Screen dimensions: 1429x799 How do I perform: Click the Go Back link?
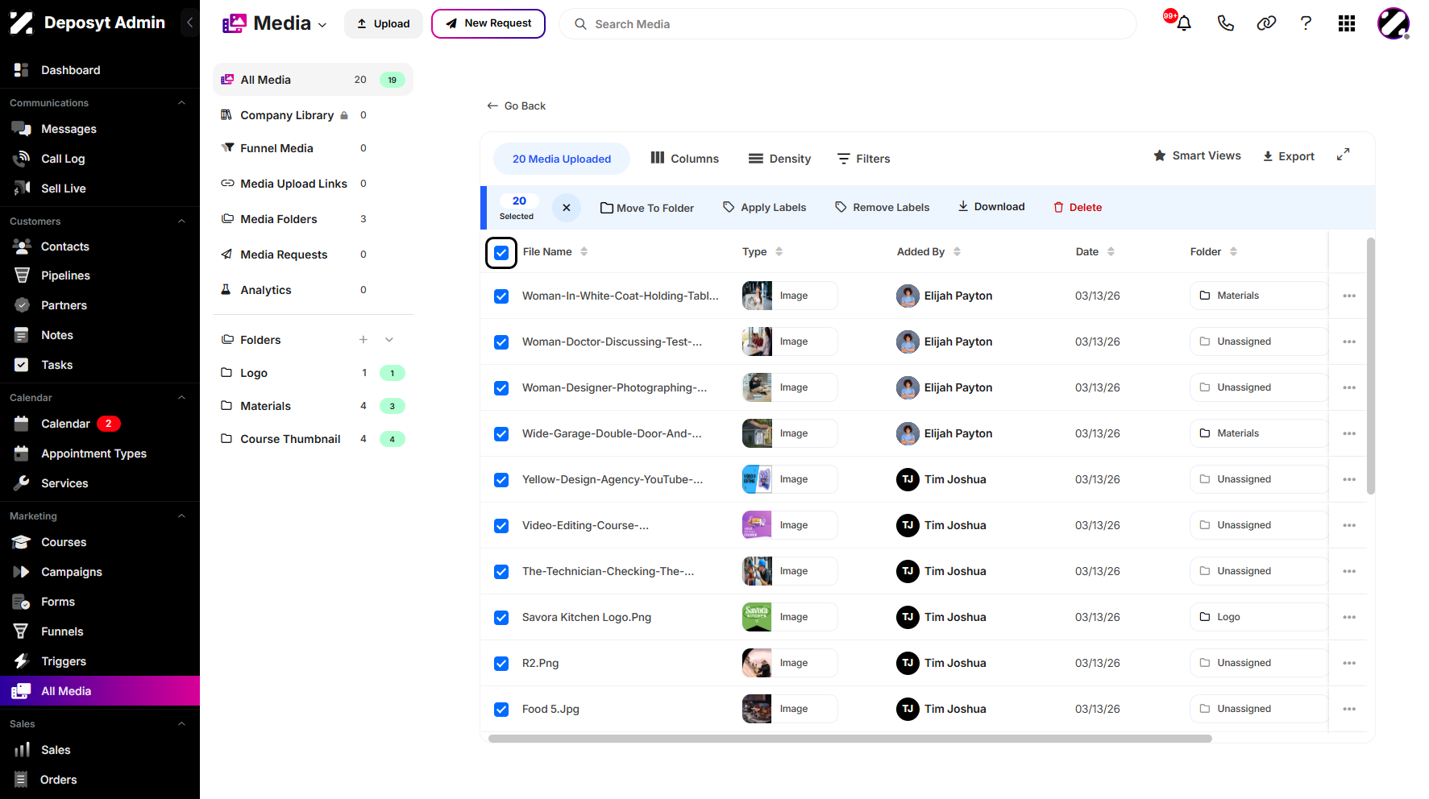tap(517, 106)
